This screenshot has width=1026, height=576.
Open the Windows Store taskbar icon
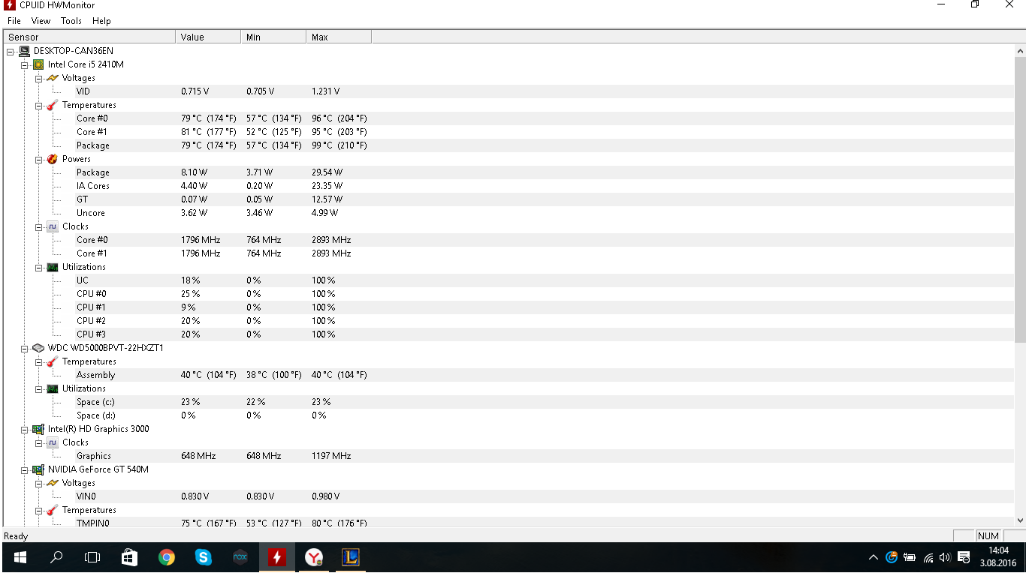[x=129, y=558]
